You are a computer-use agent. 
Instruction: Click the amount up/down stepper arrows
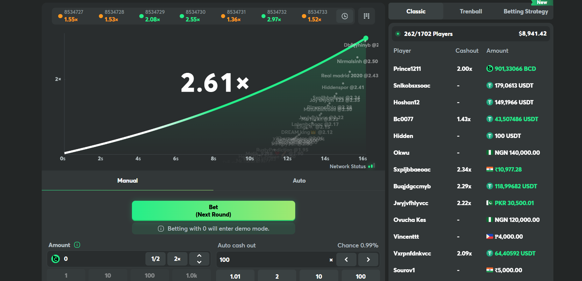point(199,259)
